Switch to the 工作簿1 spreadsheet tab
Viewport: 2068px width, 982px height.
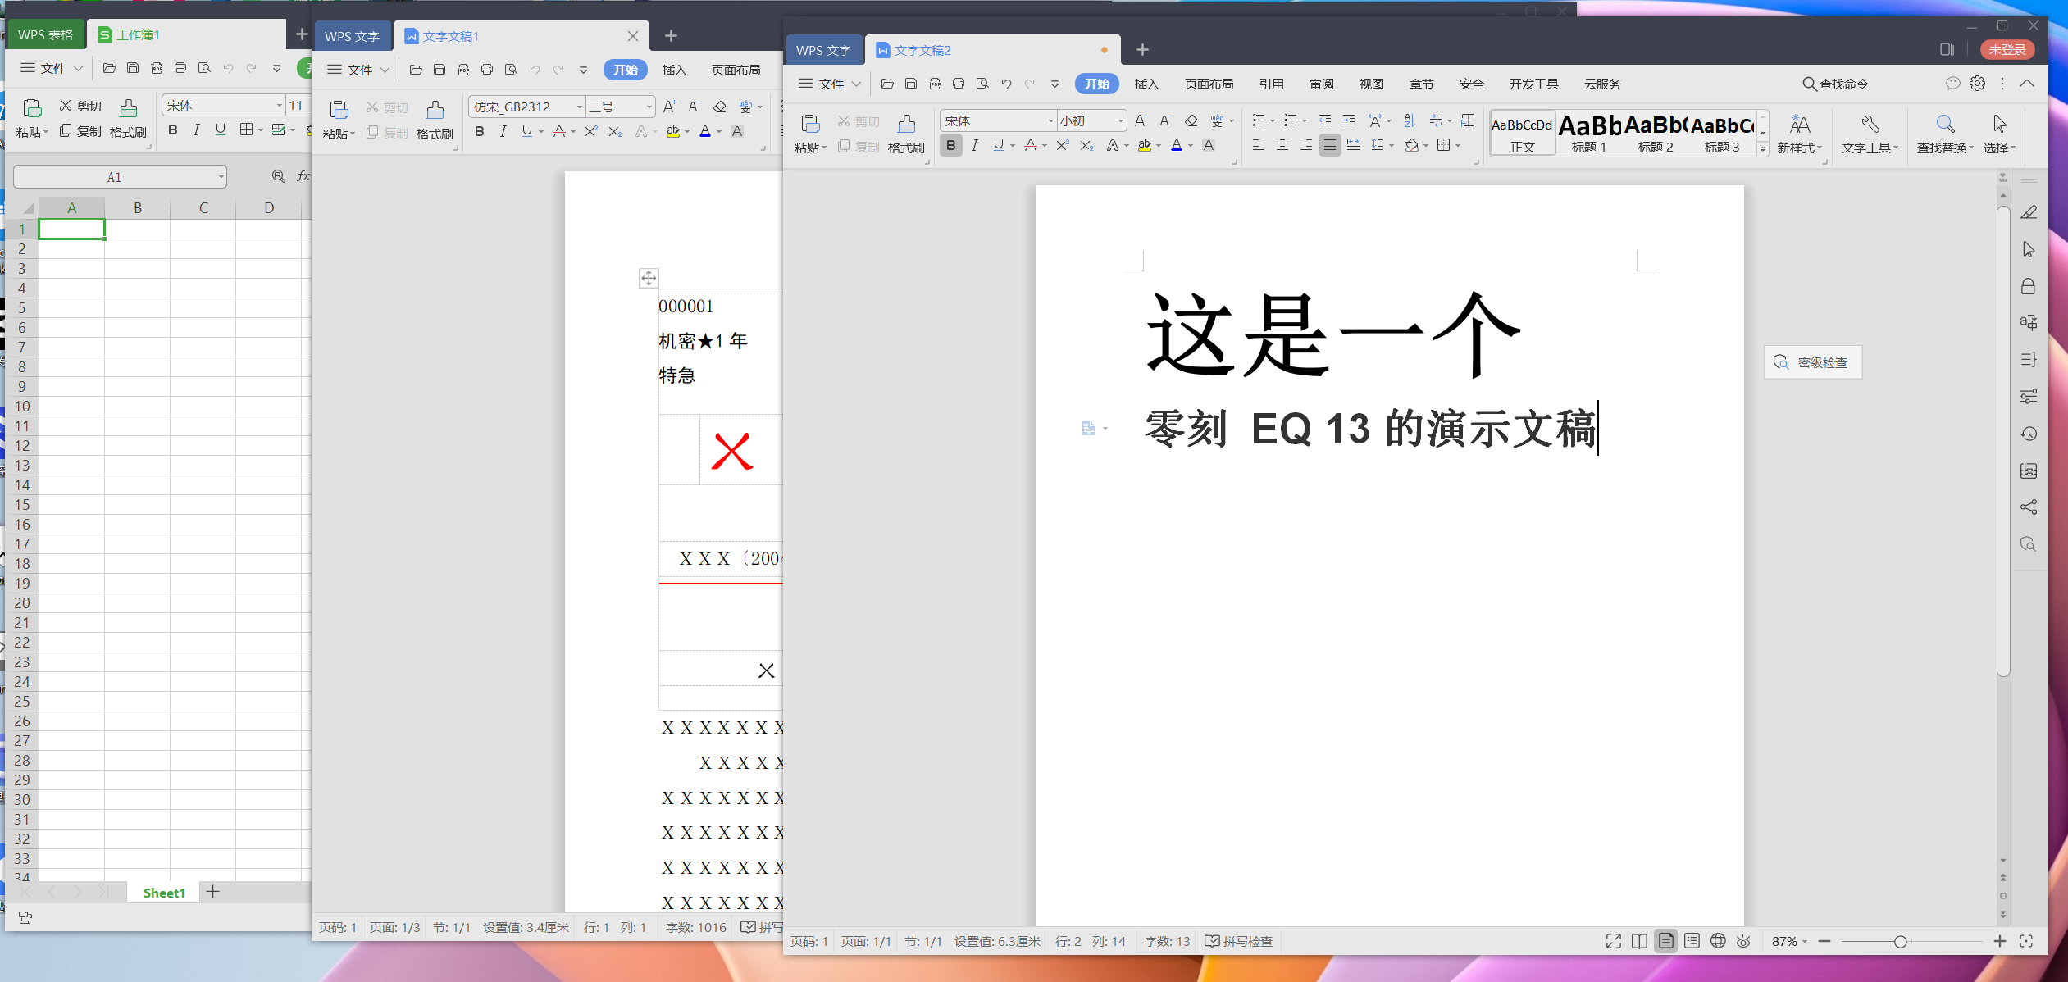138,34
